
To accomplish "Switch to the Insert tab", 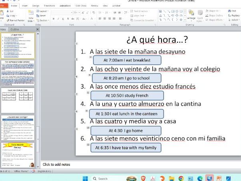I will click(x=25, y=6).
